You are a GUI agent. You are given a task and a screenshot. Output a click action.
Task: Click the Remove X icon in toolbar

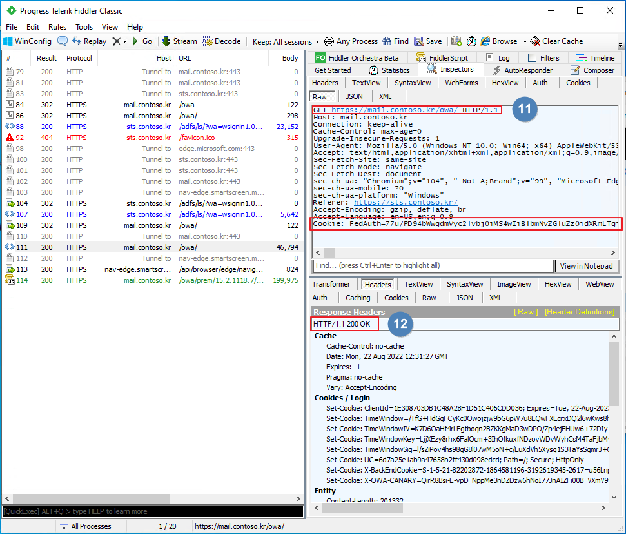[x=116, y=41]
